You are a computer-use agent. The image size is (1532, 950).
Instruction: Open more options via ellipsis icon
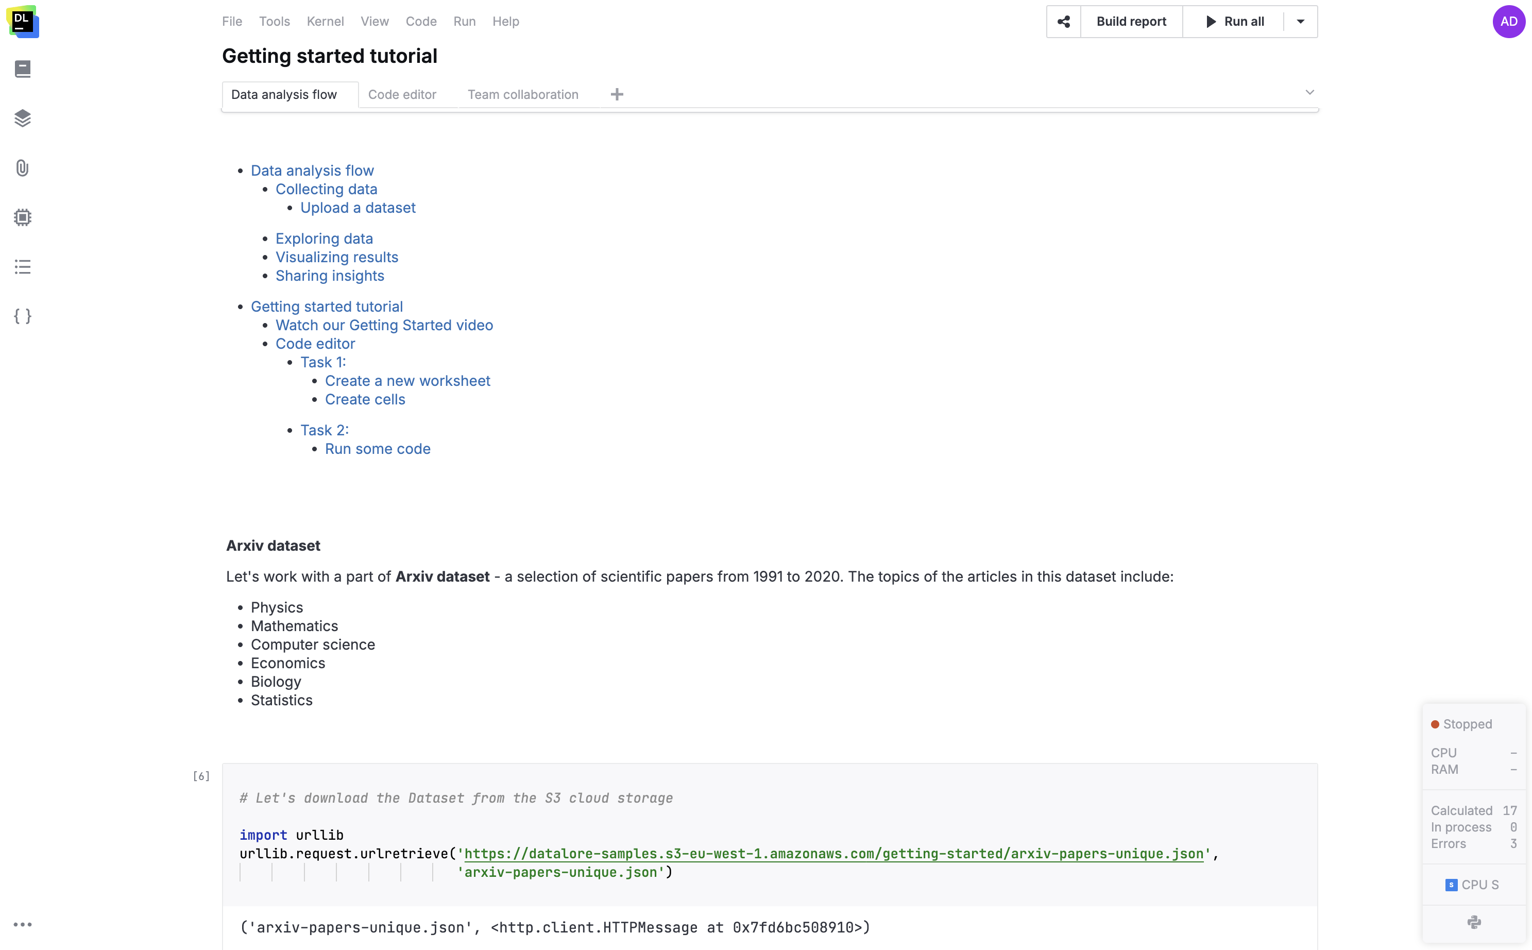(23, 924)
